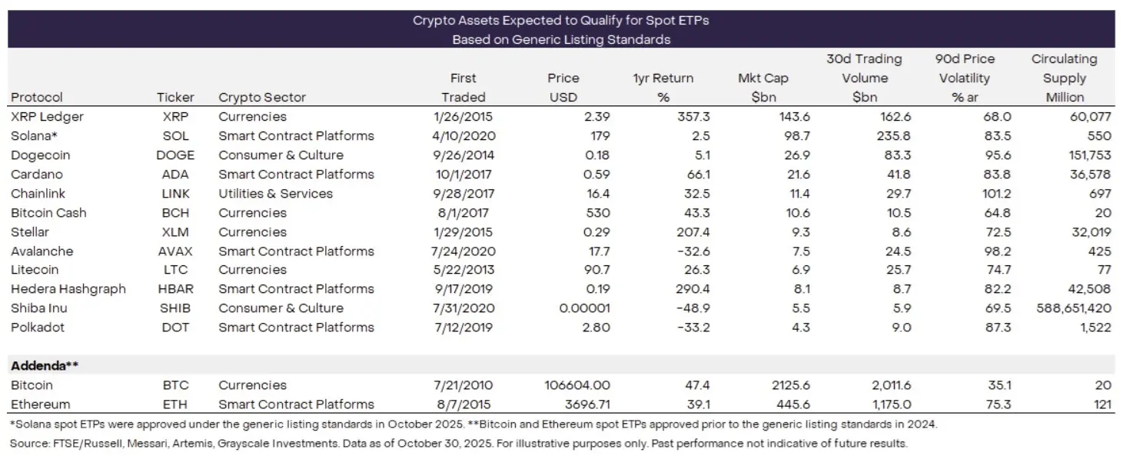
Task: Click the Crypto Sector column header
Action: [x=262, y=98]
